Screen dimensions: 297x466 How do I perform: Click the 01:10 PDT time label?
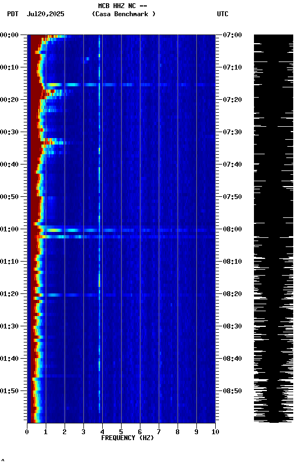tap(9, 262)
